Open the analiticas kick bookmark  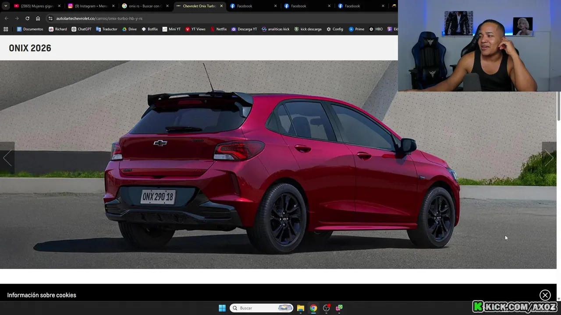pos(275,29)
